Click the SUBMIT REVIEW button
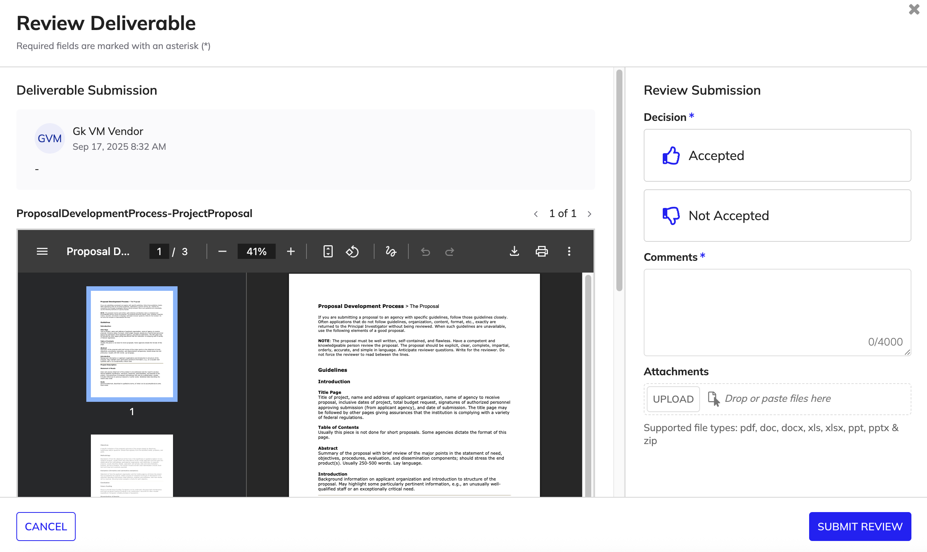This screenshot has width=927, height=552. coord(860,527)
